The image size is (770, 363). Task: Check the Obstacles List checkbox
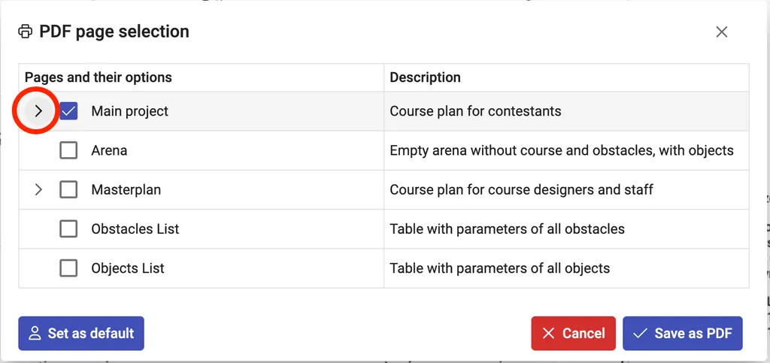pos(68,229)
